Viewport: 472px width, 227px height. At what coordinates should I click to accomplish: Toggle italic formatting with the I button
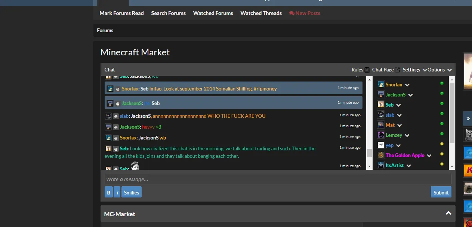click(x=117, y=192)
